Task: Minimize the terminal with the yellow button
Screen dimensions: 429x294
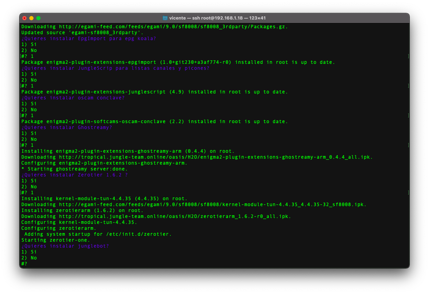Action: point(31,18)
